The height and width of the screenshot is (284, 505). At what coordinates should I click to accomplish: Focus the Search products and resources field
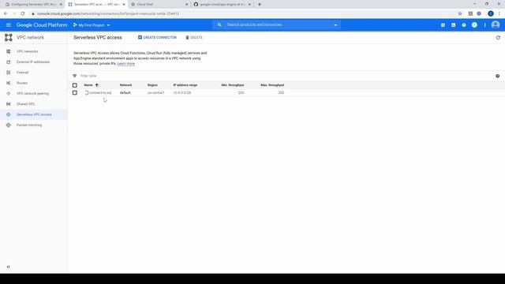click(277, 24)
